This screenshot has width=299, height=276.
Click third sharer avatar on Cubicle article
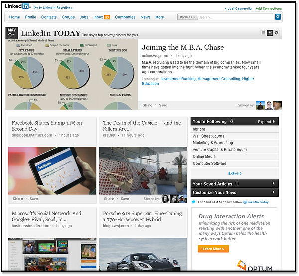click(183, 199)
